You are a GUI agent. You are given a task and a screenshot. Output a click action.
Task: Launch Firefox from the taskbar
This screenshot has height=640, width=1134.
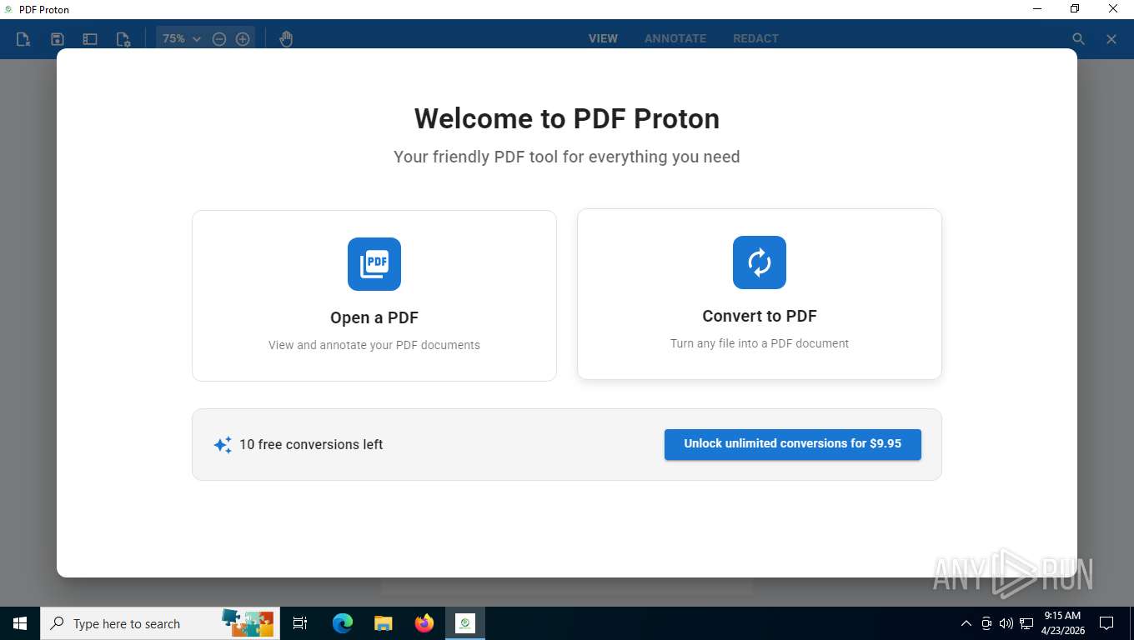[x=424, y=623]
